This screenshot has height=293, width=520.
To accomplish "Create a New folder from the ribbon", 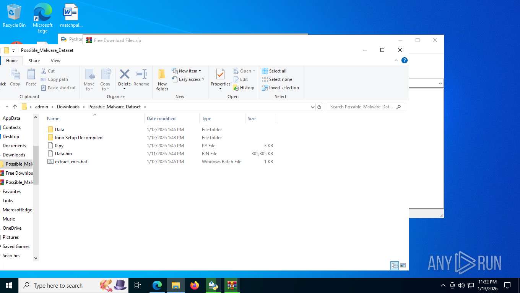I will pos(162,80).
